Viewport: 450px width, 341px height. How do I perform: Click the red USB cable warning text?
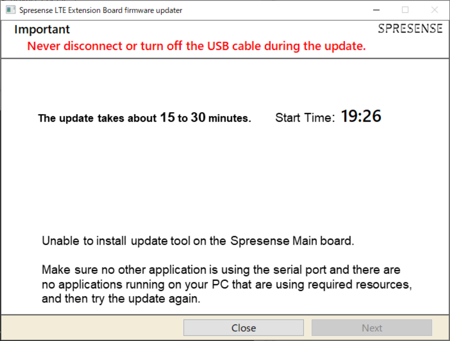(x=196, y=46)
